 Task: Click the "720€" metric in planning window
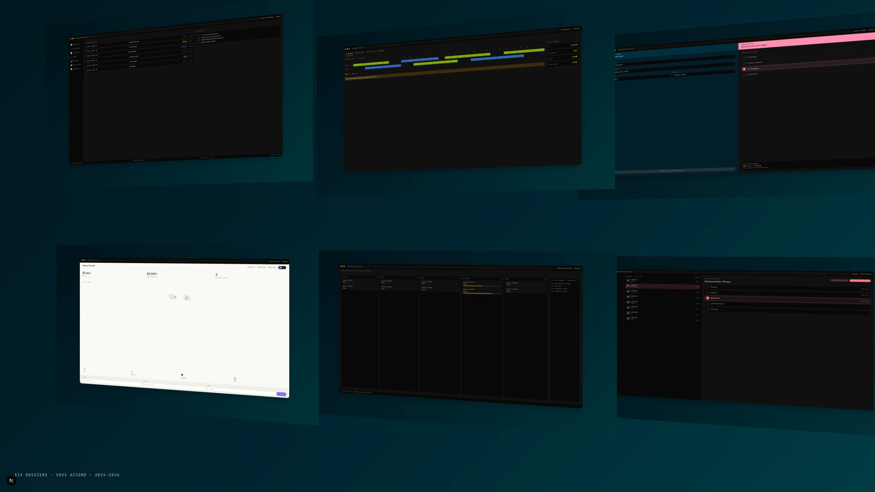coord(575,62)
